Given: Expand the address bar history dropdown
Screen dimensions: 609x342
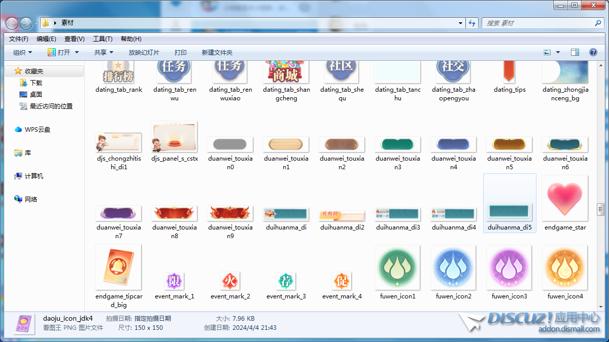Looking at the screenshot, I should pos(460,23).
